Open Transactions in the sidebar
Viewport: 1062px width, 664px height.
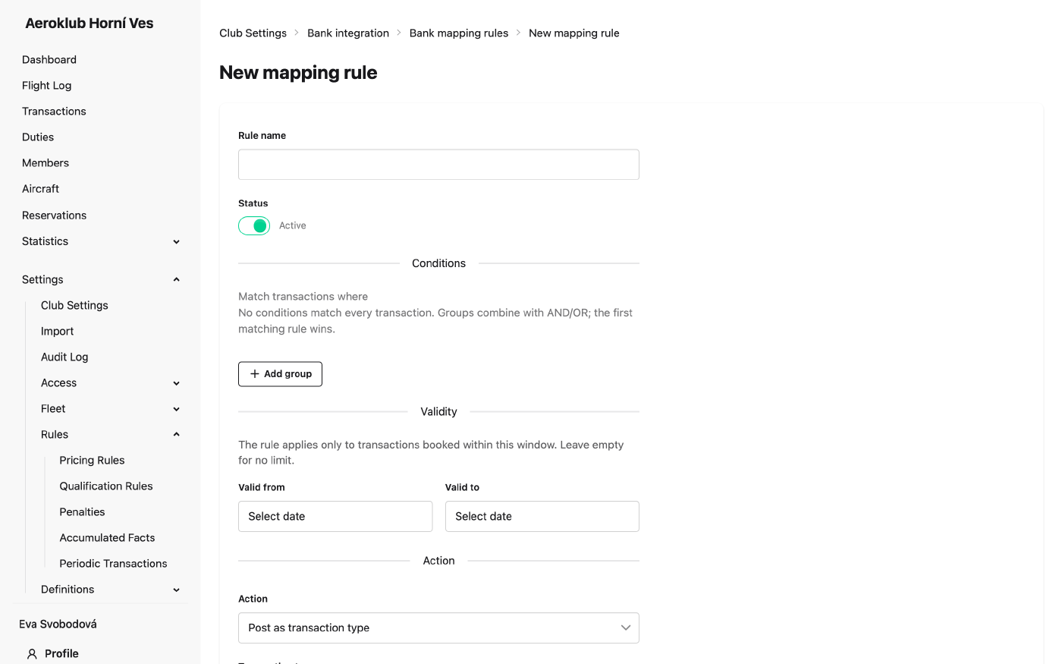(x=54, y=111)
